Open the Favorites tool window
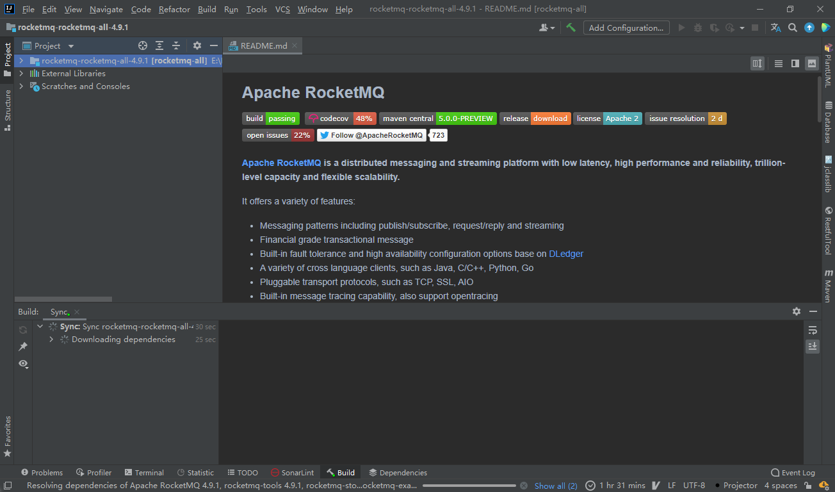Screen dimensions: 835x492 8,436
